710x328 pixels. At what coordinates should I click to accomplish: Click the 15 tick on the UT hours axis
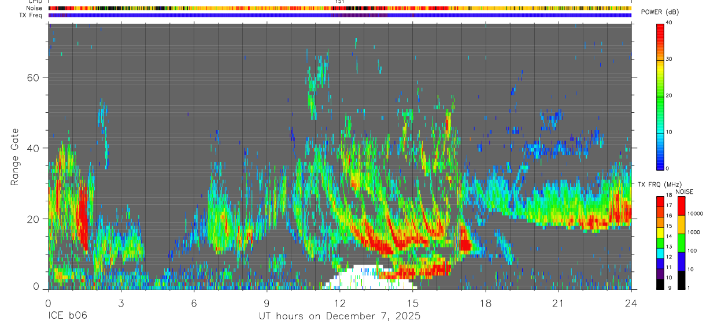413,303
